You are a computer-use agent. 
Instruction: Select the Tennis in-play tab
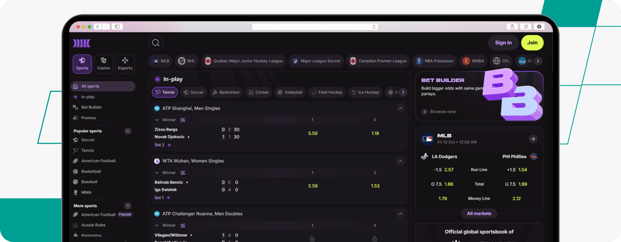(165, 92)
